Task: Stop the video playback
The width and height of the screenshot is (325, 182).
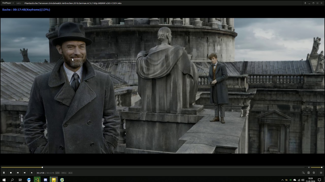Action: point(11,173)
